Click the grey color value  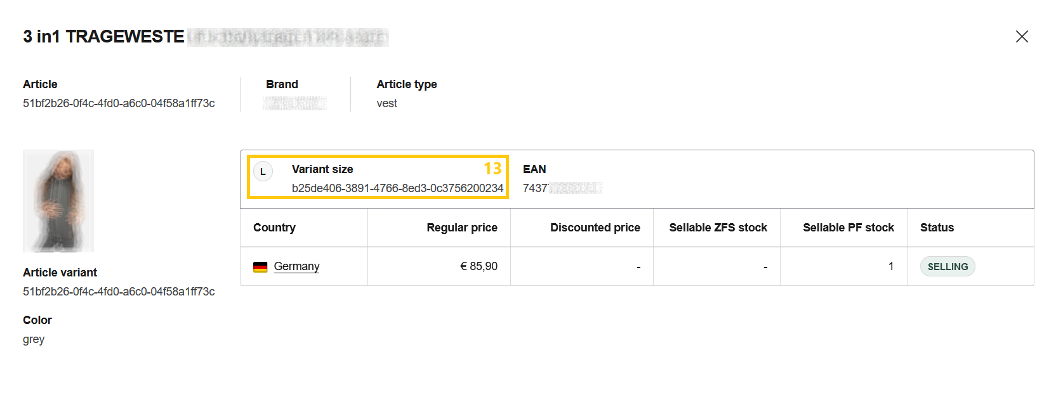pos(34,339)
